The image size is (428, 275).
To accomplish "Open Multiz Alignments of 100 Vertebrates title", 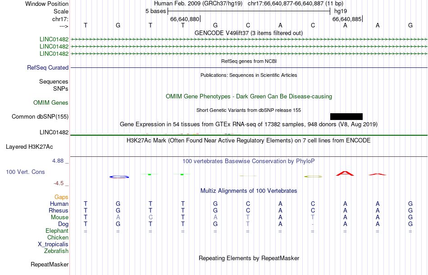I will (249, 191).
